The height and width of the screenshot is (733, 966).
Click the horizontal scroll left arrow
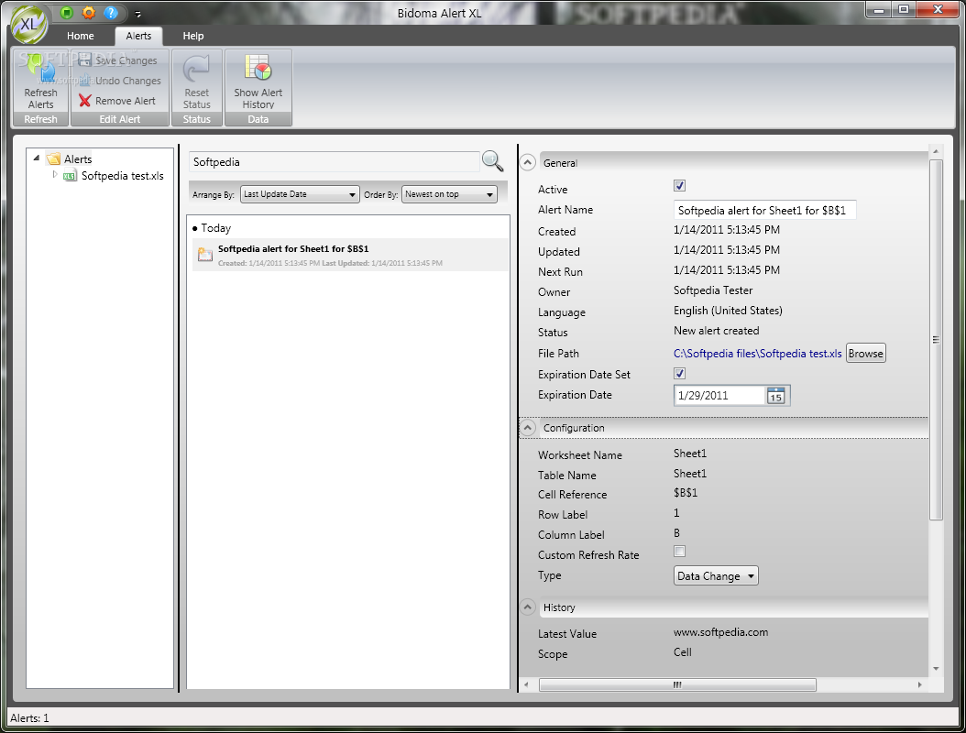click(x=526, y=685)
